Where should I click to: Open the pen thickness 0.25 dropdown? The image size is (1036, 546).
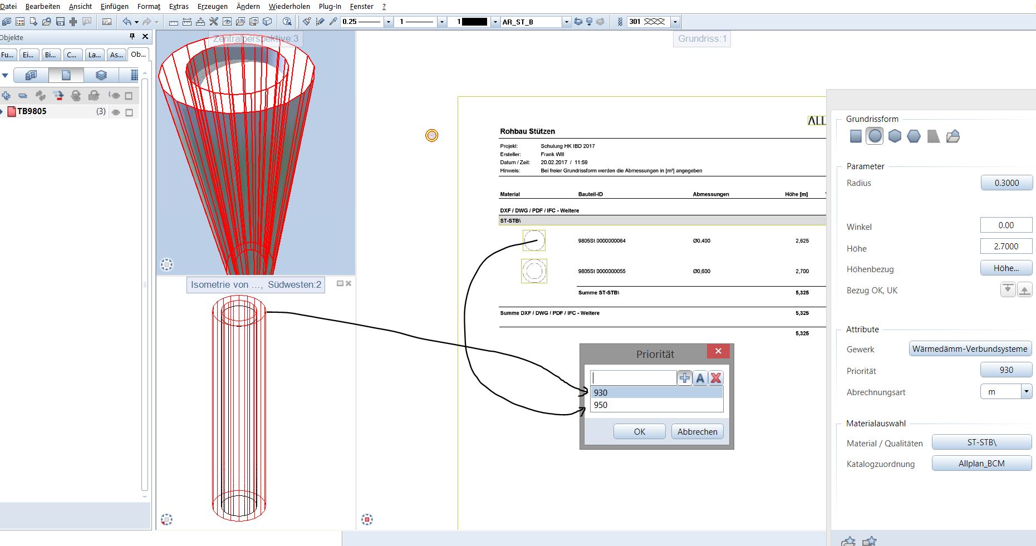pos(389,22)
